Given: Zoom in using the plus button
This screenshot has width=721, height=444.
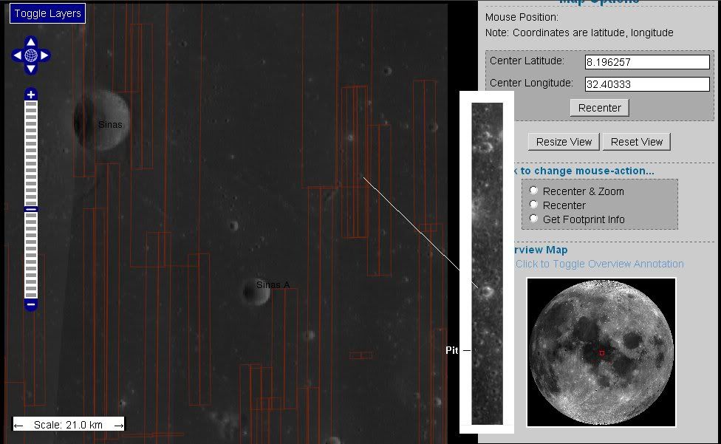Looking at the screenshot, I should point(31,95).
